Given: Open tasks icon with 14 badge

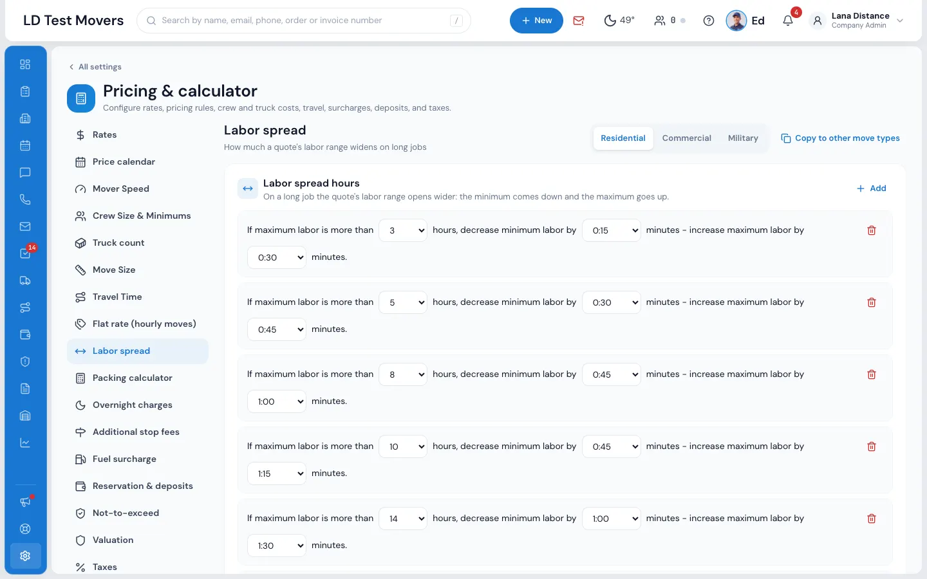Looking at the screenshot, I should tap(25, 253).
